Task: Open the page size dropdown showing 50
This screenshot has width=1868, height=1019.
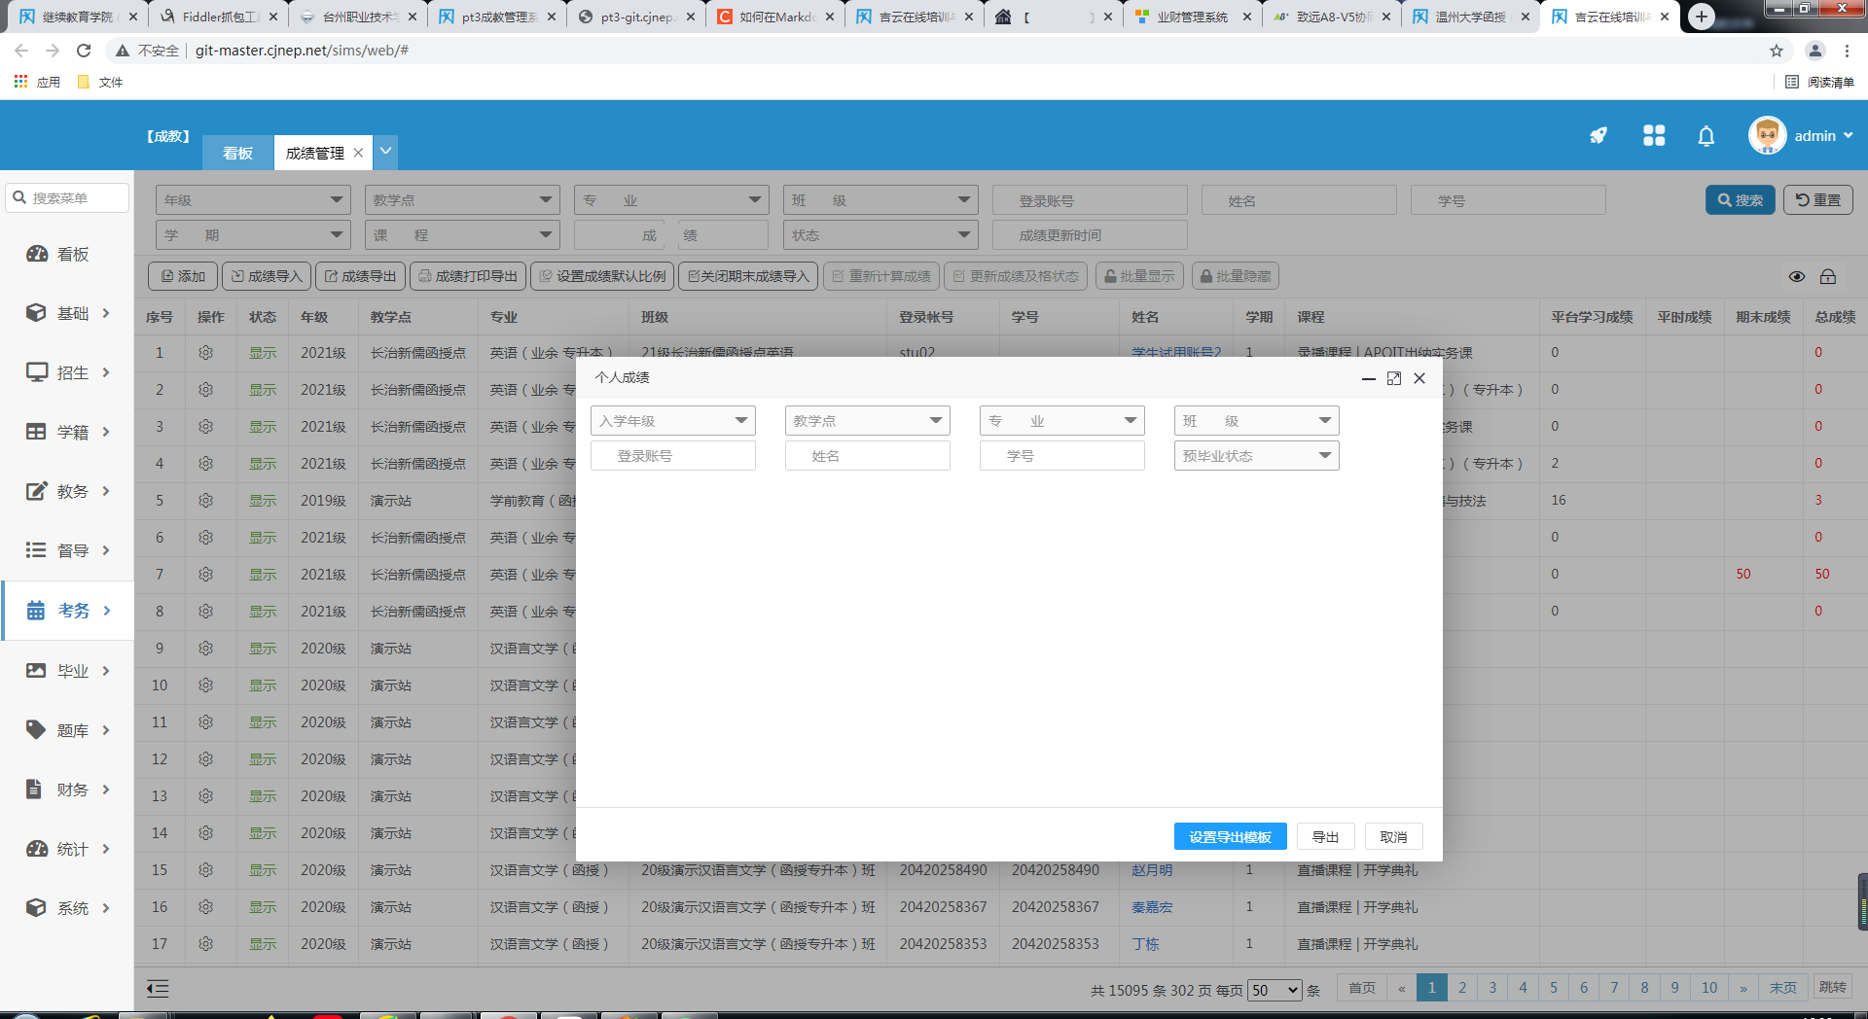Action: point(1275,990)
